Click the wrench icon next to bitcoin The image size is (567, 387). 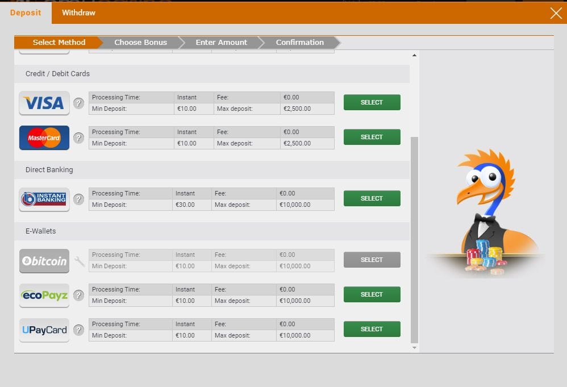tap(79, 261)
